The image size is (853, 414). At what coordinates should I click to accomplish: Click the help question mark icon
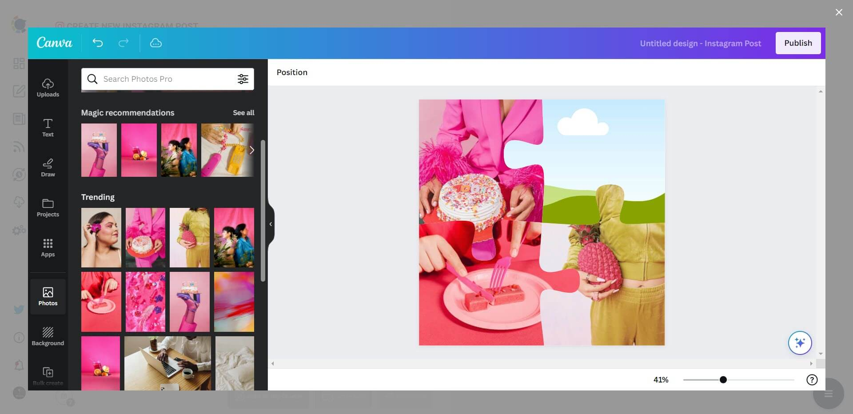[812, 380]
